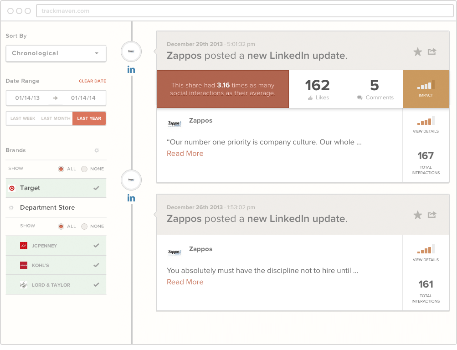Select the LAST YEAR range tab

(x=89, y=118)
